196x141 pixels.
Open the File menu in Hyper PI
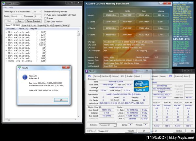pyautogui.click(x=5, y=8)
